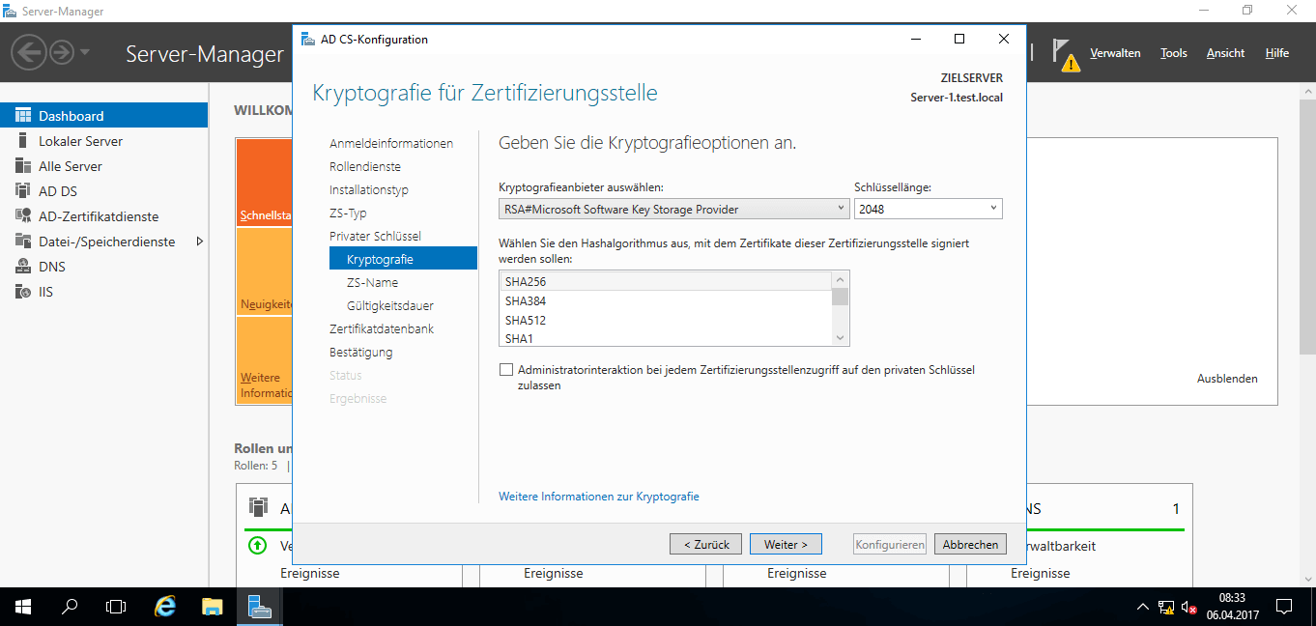Click the IIS sidebar icon

pyautogui.click(x=23, y=292)
